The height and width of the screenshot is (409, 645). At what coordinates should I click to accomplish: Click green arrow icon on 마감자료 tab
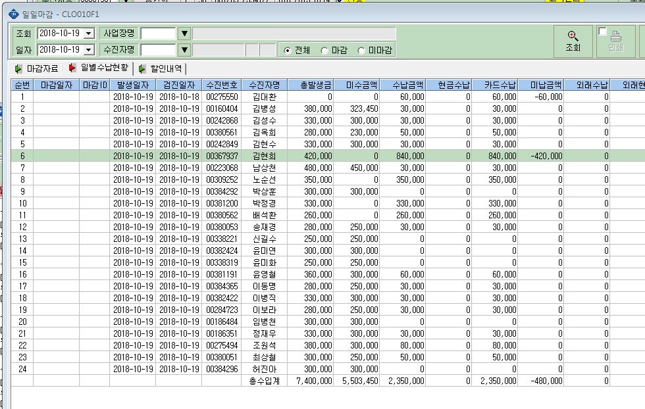pos(18,68)
